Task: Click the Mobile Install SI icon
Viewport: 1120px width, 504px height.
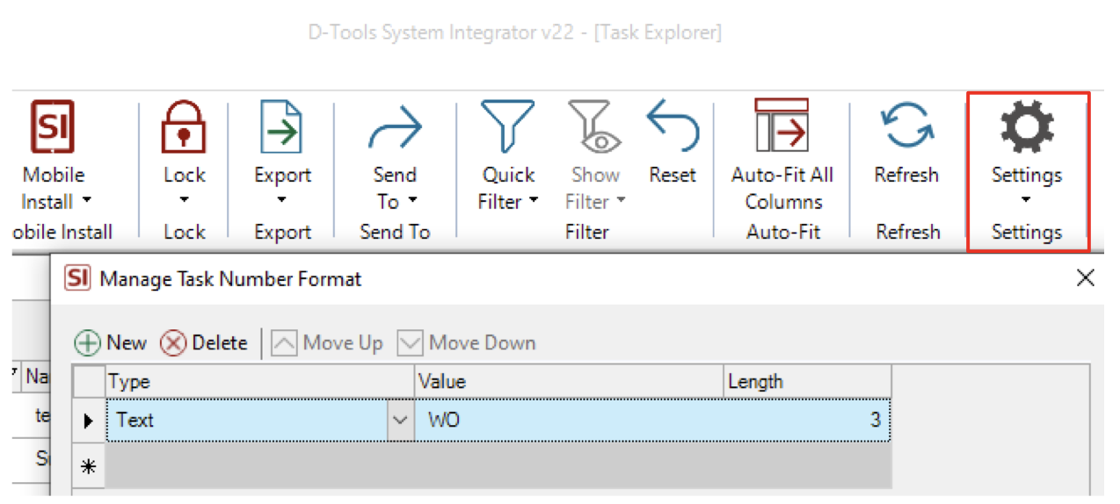Action: 53,126
